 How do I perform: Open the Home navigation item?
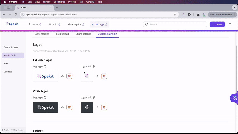pyautogui.click(x=35, y=24)
